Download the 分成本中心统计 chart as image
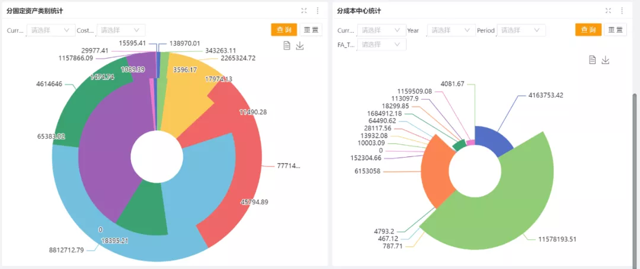Viewport: 640px width, 269px height. click(x=605, y=60)
